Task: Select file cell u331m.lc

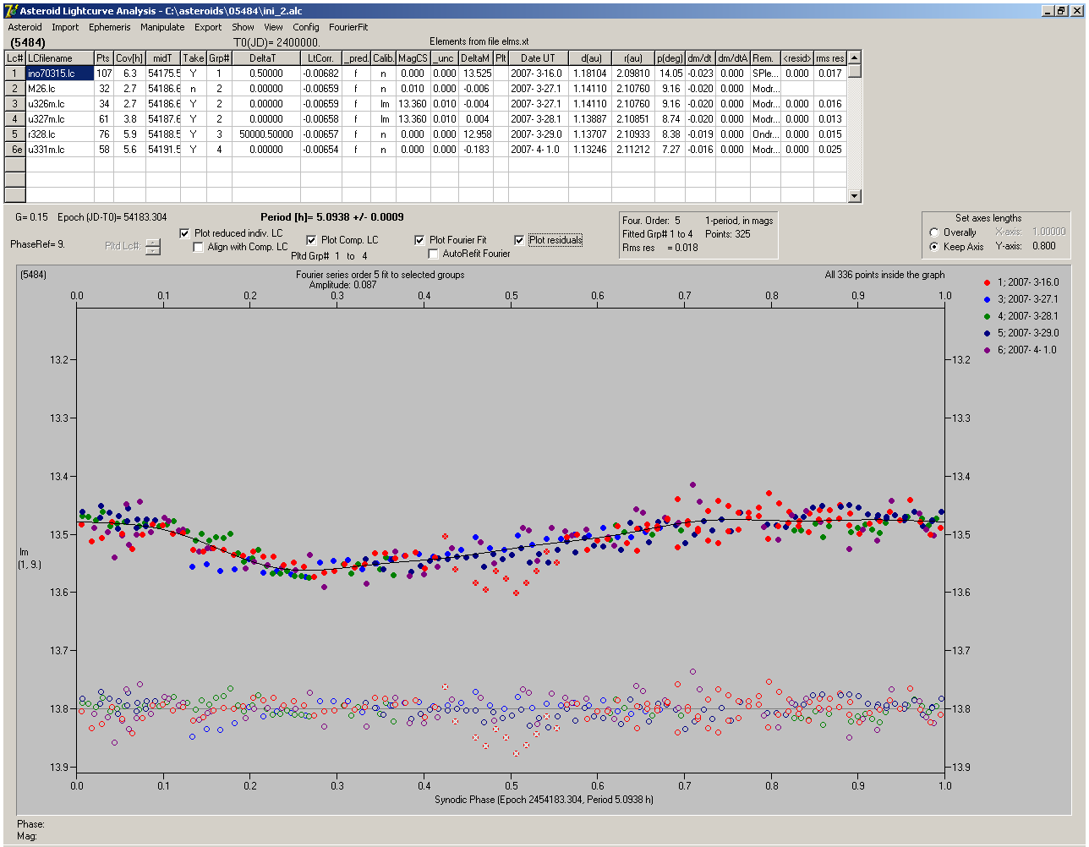Action: point(59,150)
